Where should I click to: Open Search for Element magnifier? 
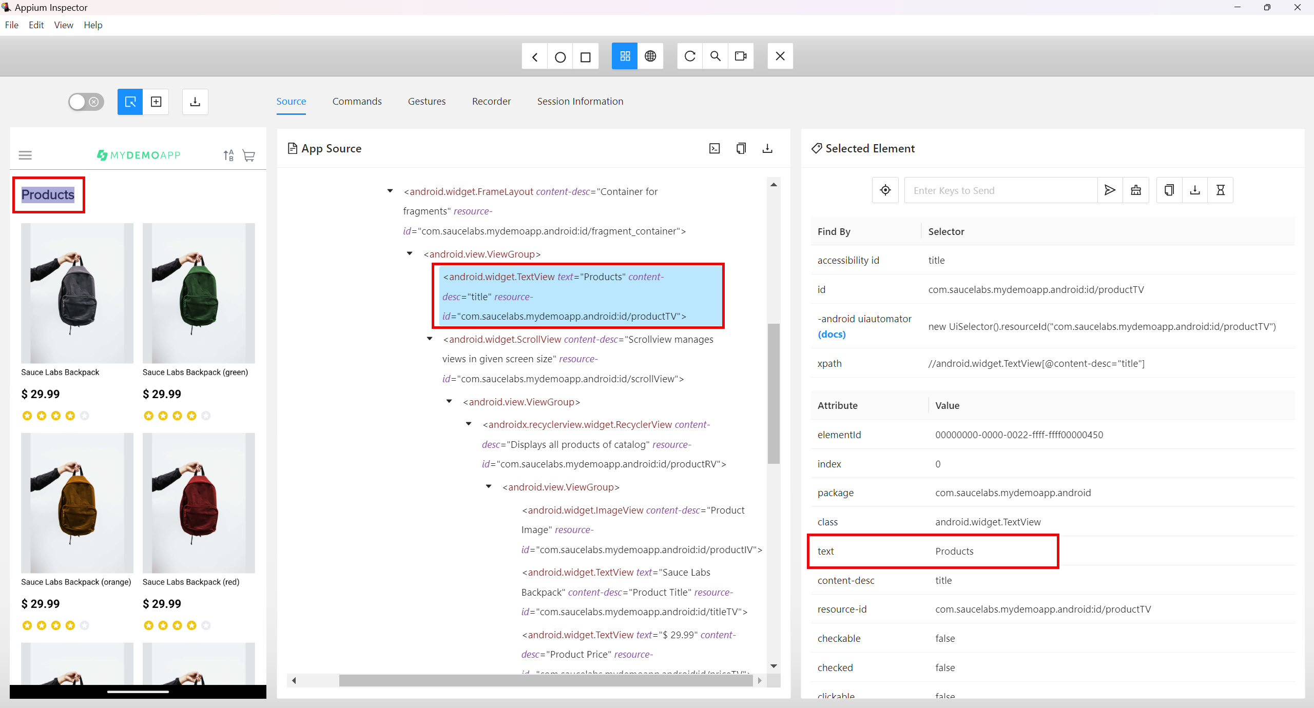[x=715, y=56]
